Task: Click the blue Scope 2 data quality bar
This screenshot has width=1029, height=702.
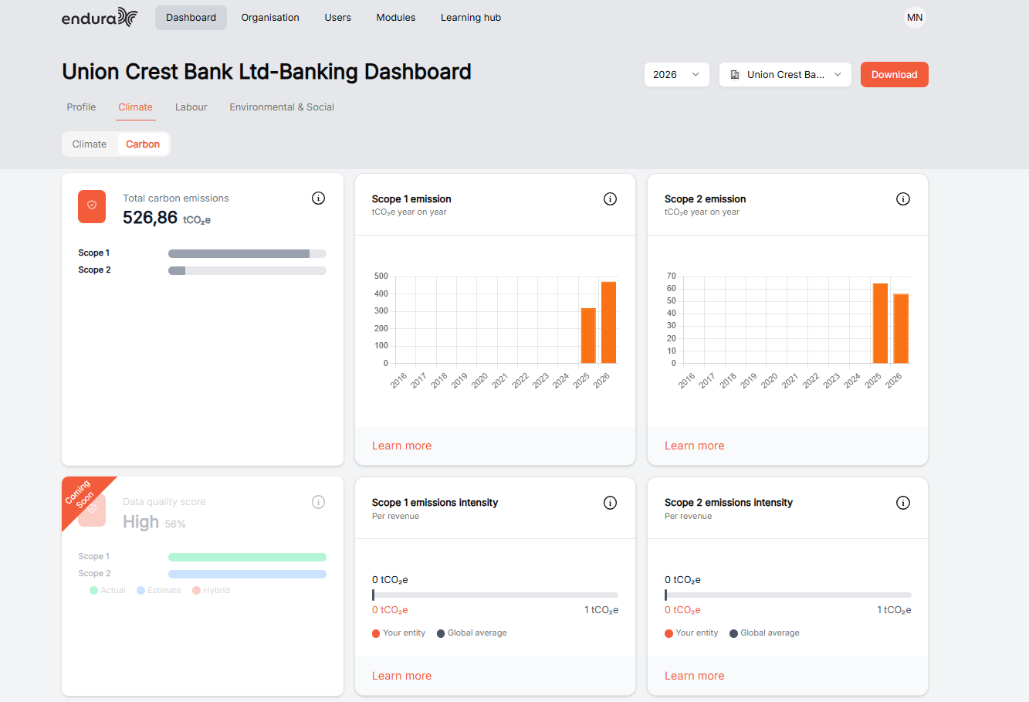Action: pyautogui.click(x=247, y=574)
